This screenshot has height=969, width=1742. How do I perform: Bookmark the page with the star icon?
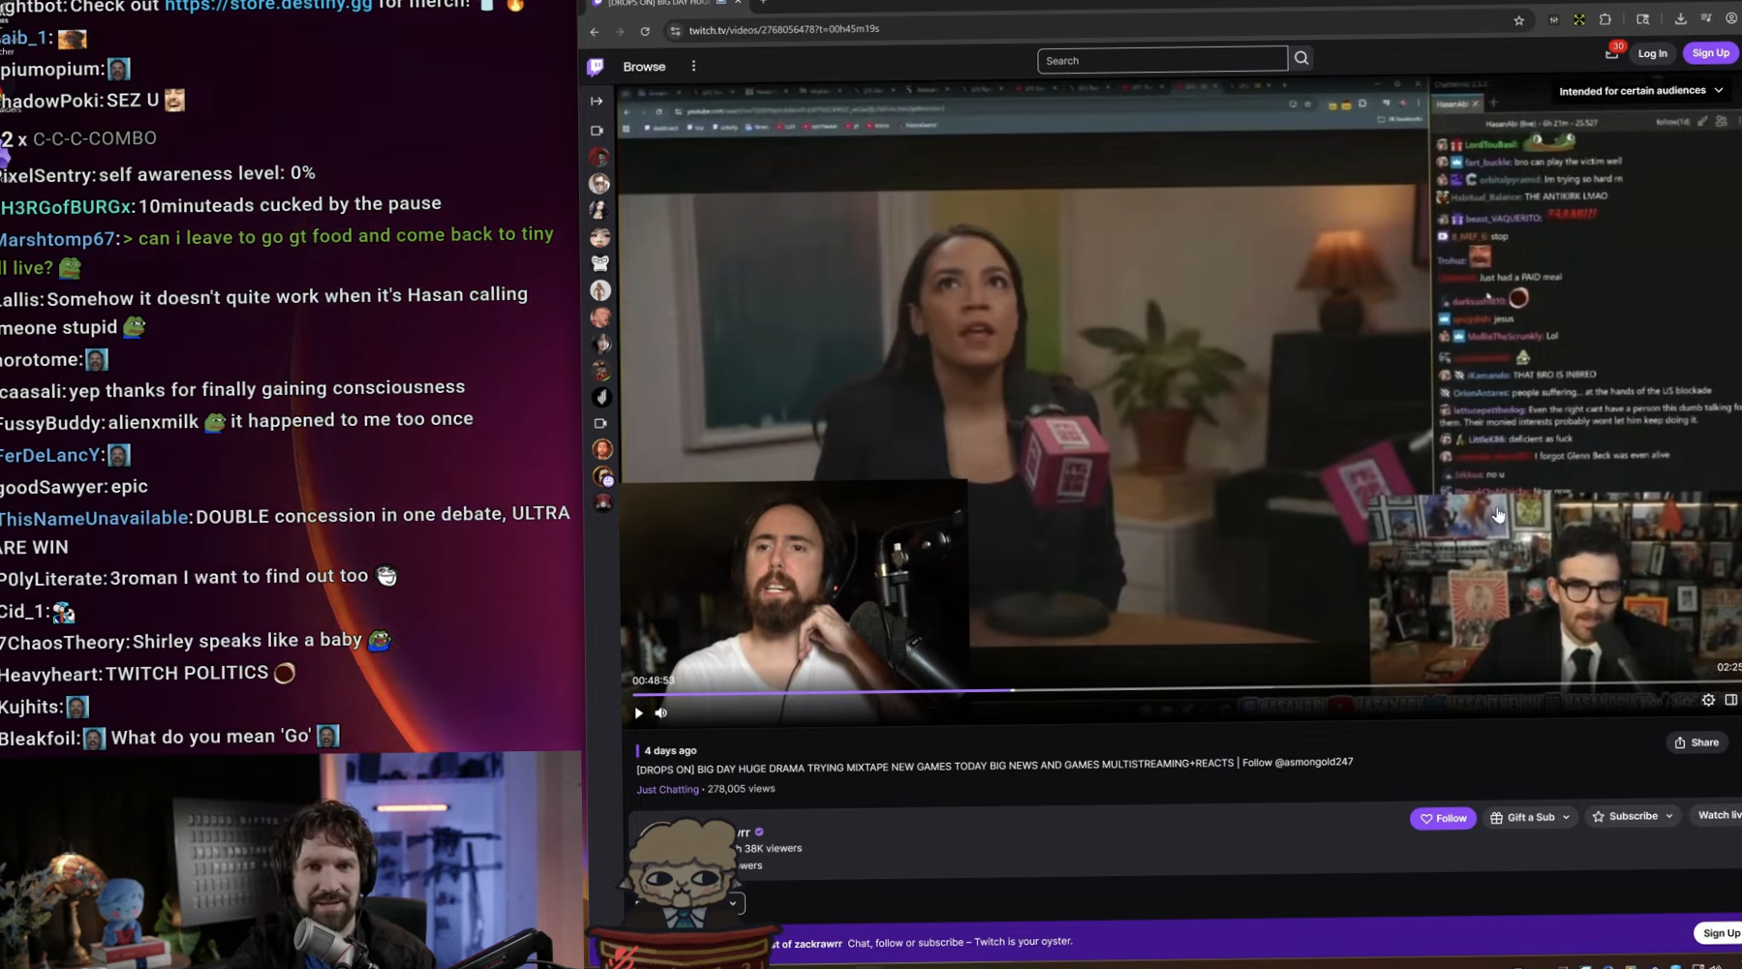(1518, 20)
